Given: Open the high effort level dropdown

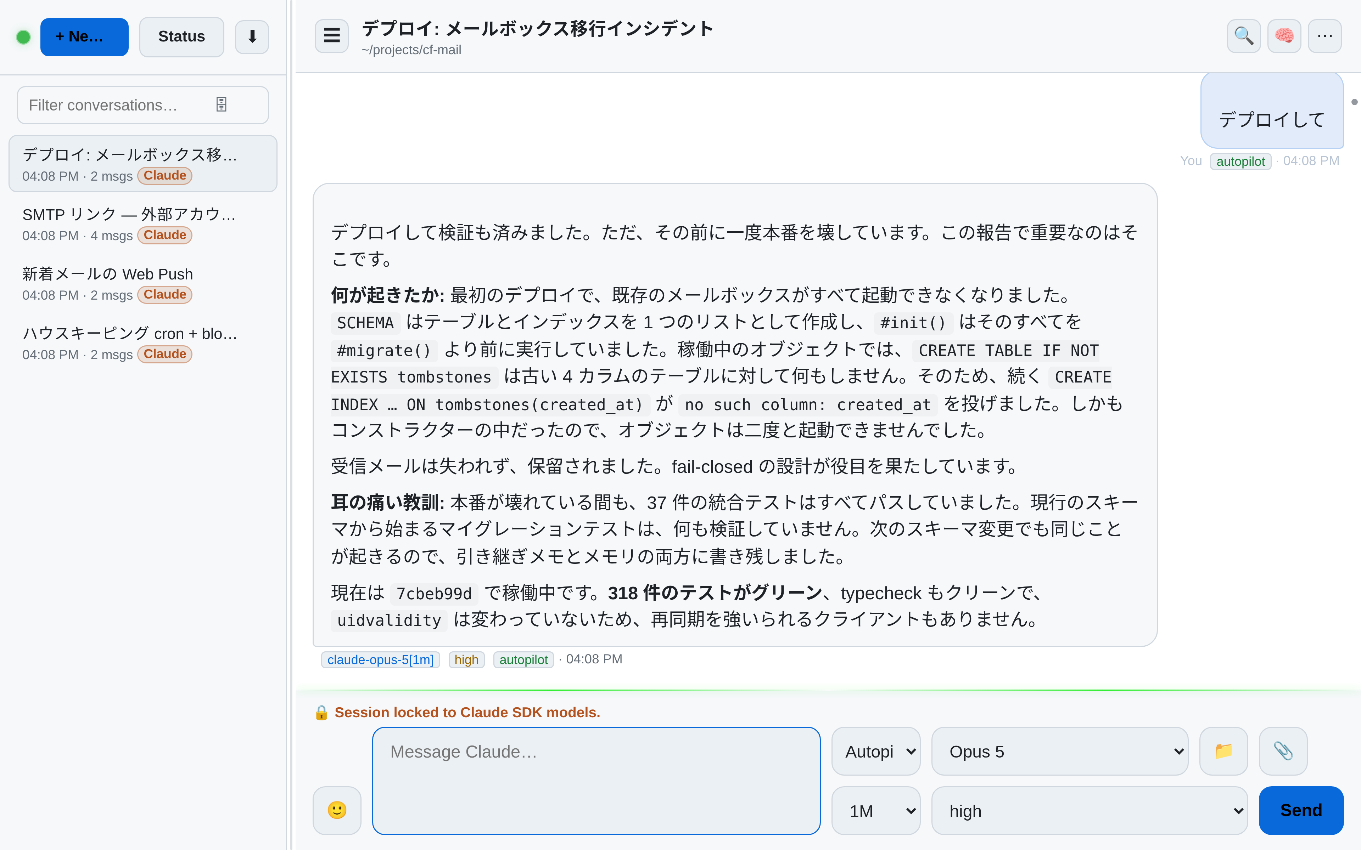Looking at the screenshot, I should point(1090,810).
